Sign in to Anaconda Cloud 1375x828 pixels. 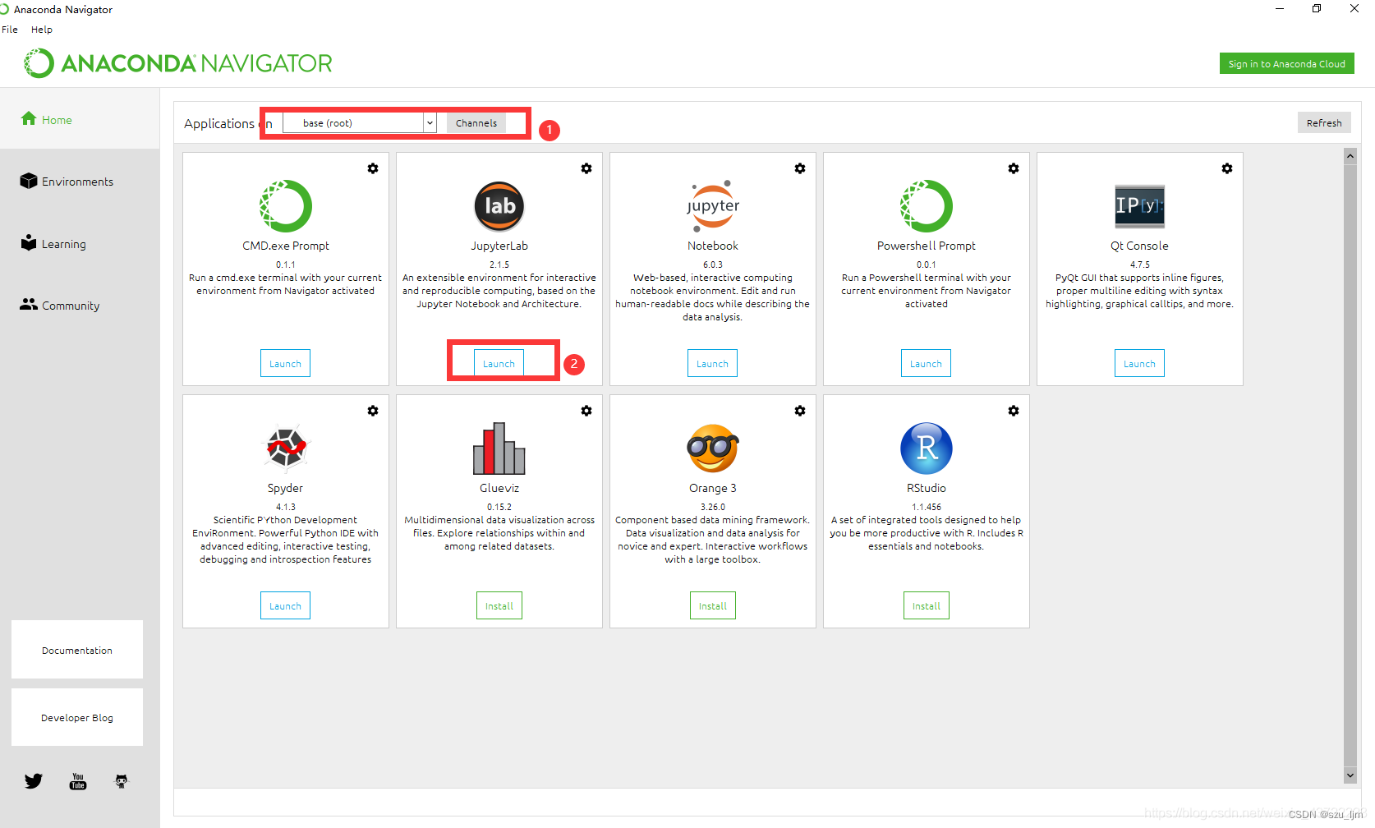[x=1287, y=64]
